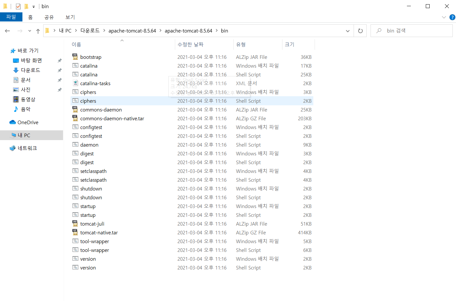Sort by 크기 column header
Viewport: 456px width, 301px height.
point(298,44)
